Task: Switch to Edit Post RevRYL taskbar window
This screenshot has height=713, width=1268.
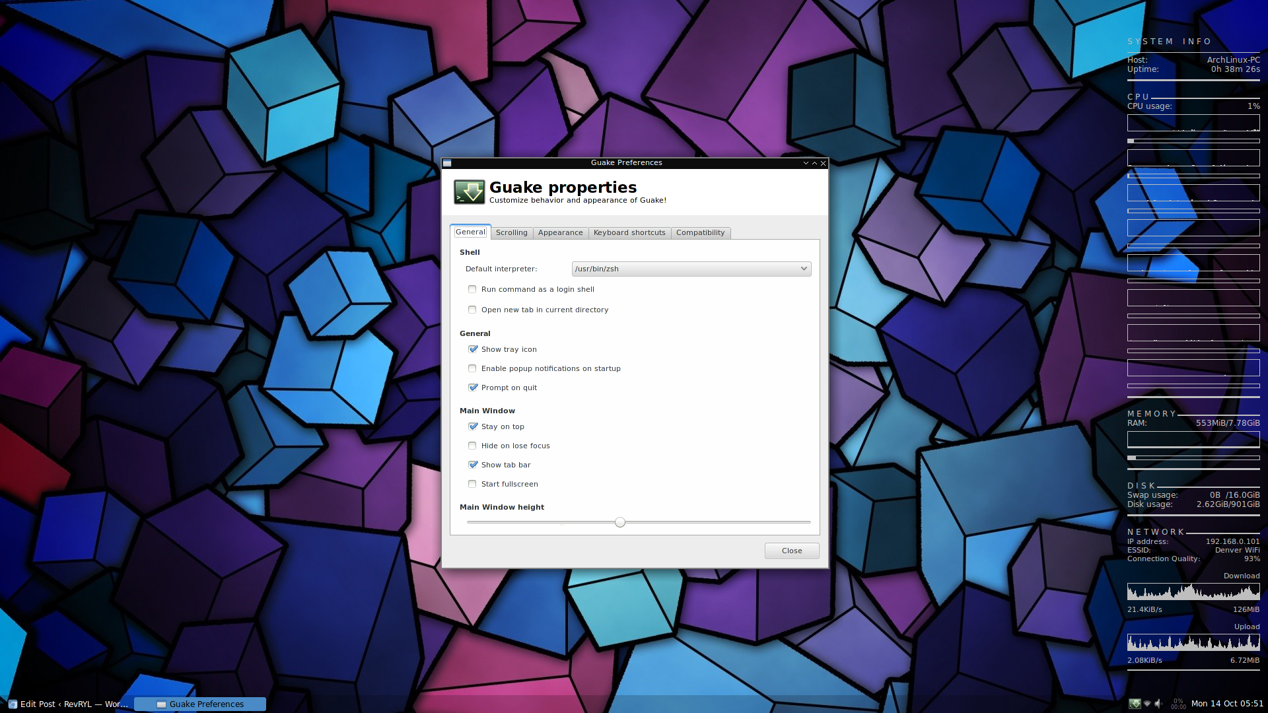Action: click(x=68, y=704)
